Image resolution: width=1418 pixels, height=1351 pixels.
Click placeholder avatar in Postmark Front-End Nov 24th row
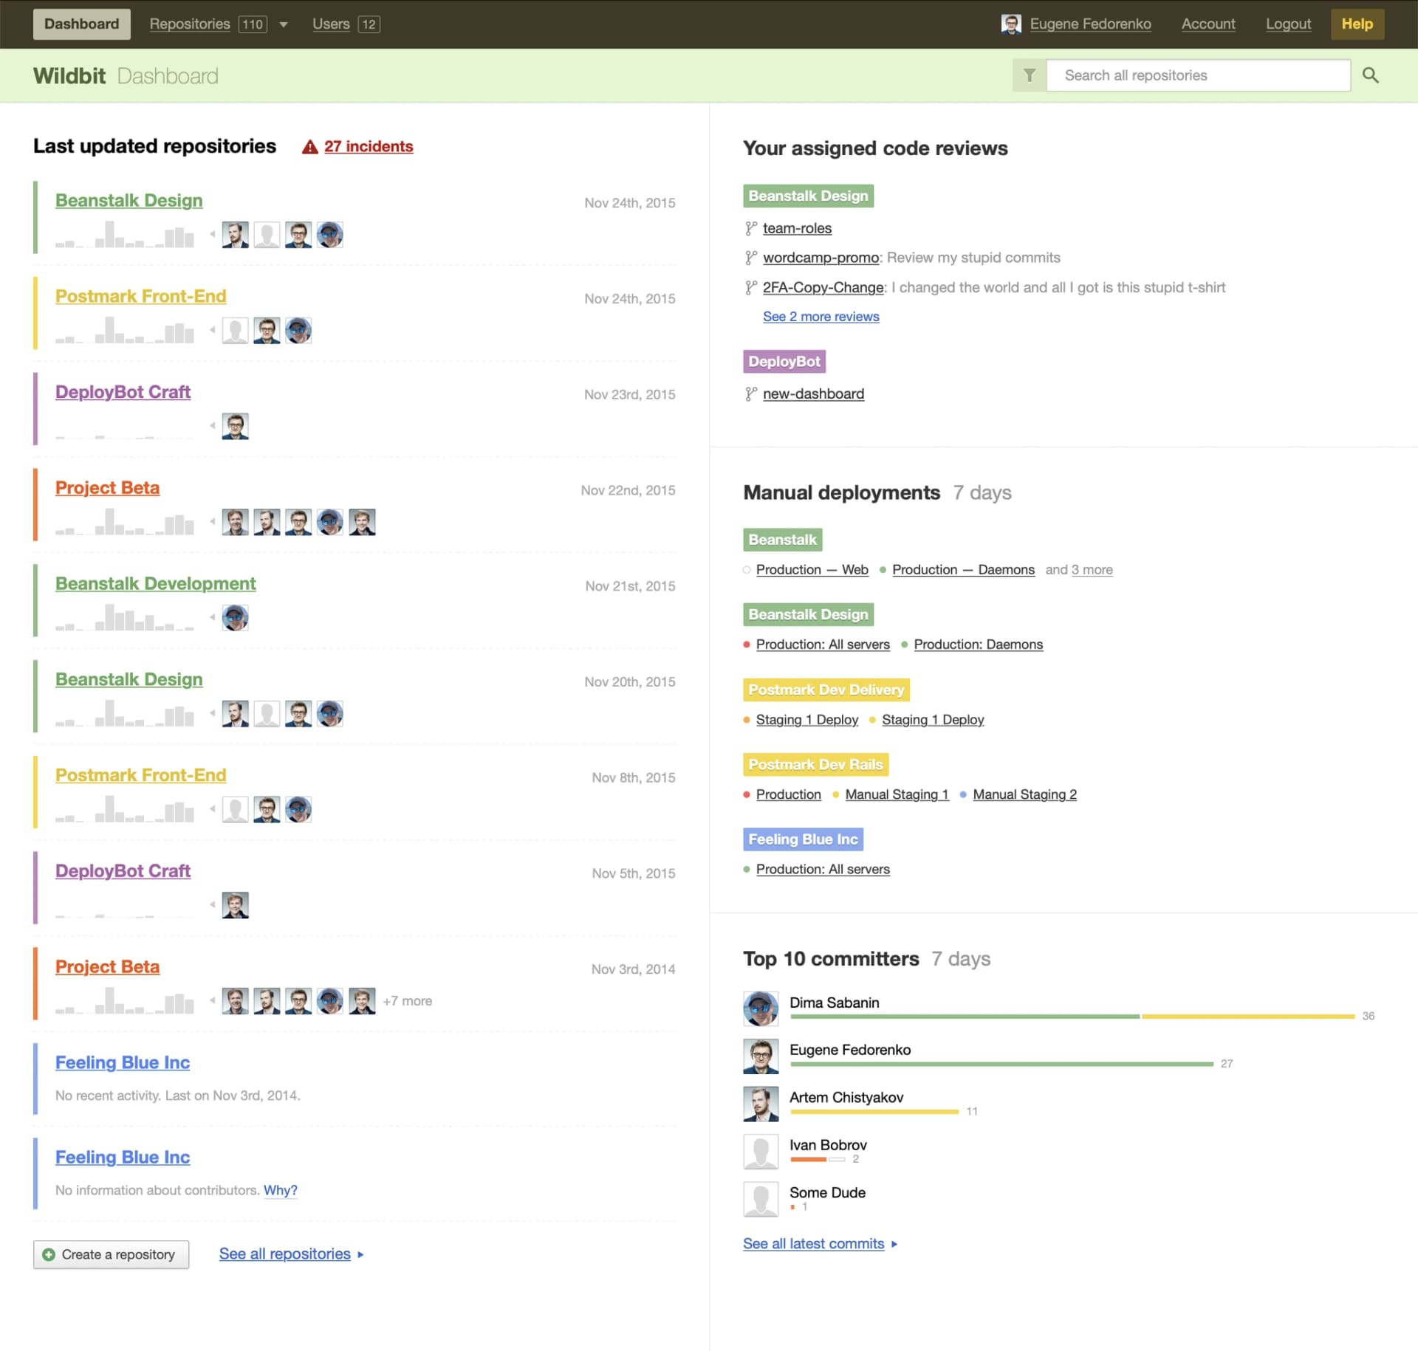(x=236, y=331)
